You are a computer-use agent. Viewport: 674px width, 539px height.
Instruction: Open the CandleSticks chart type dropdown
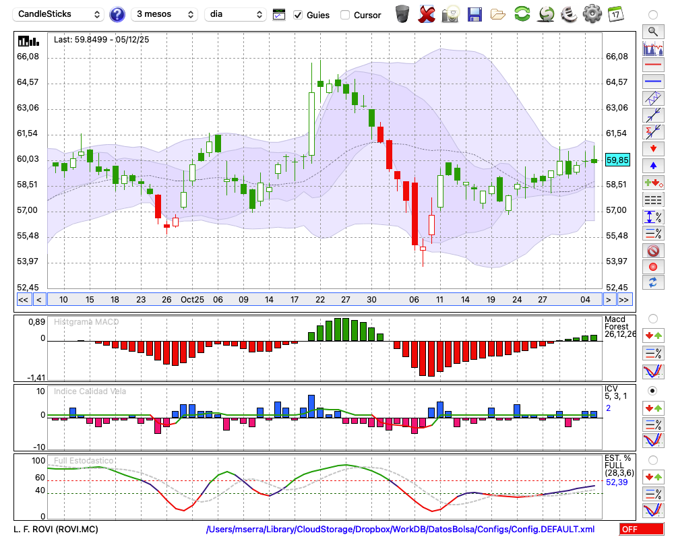59,14
